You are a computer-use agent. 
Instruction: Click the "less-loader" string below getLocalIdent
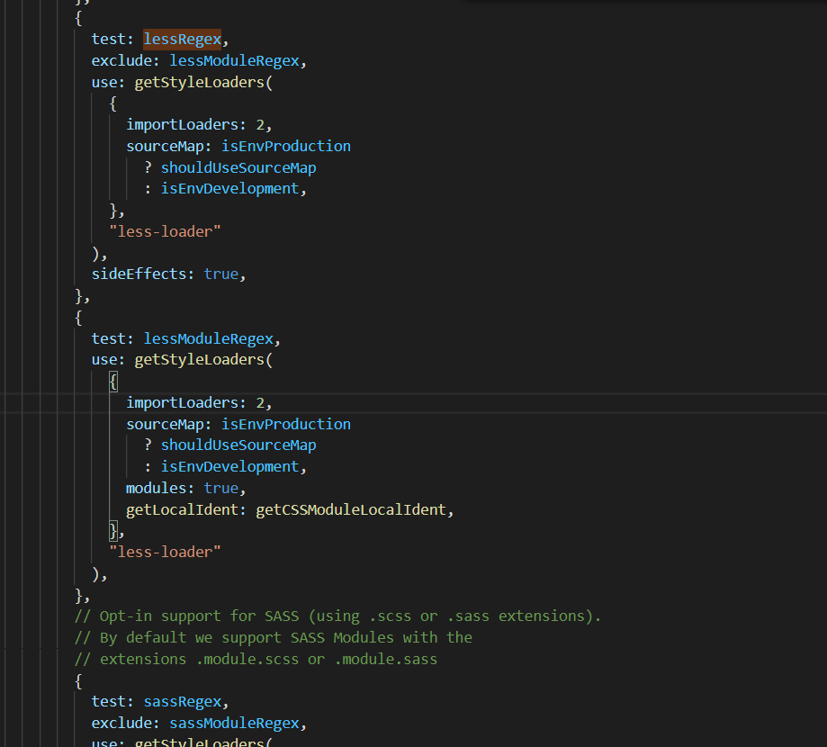pos(165,553)
